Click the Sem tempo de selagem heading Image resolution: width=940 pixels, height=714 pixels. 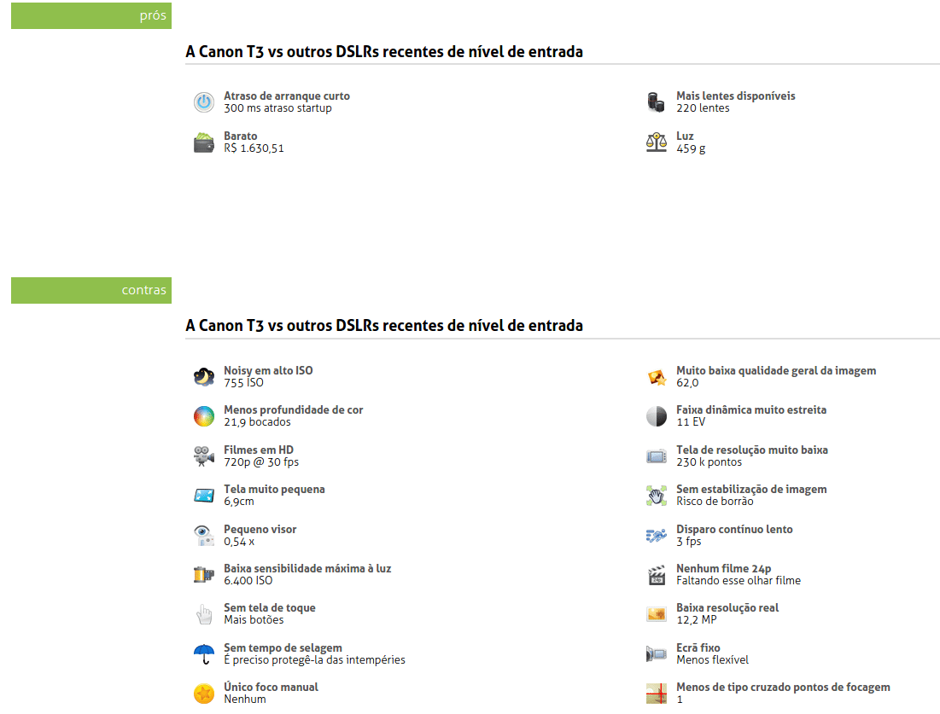point(283,648)
